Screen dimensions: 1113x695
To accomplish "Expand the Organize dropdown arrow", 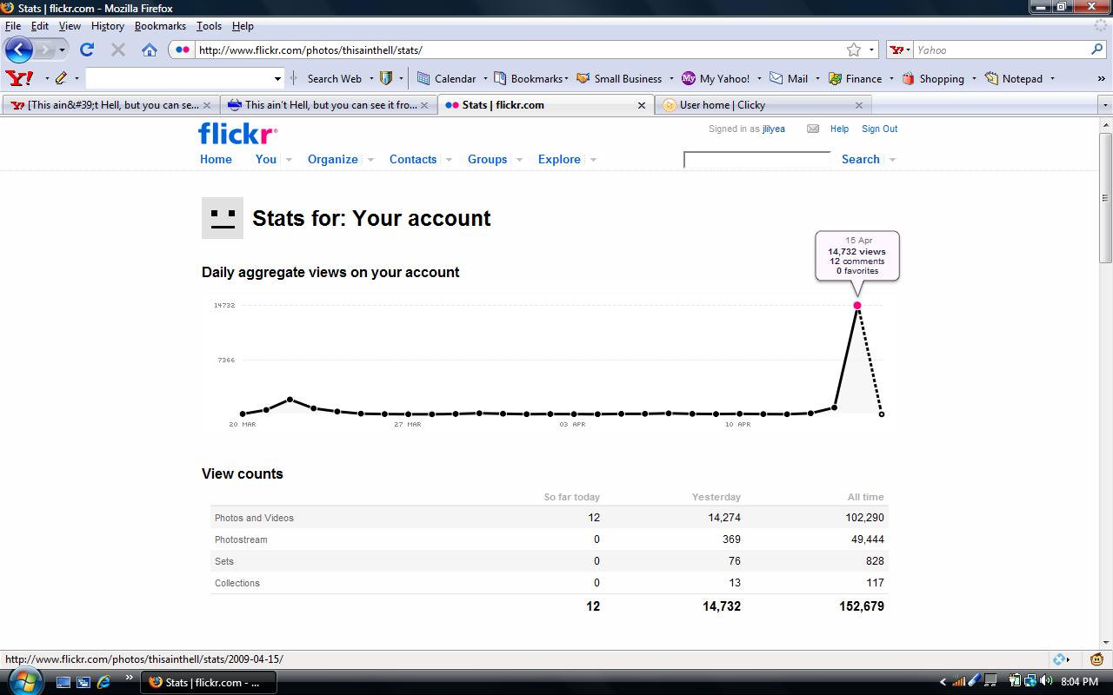I will tap(370, 160).
